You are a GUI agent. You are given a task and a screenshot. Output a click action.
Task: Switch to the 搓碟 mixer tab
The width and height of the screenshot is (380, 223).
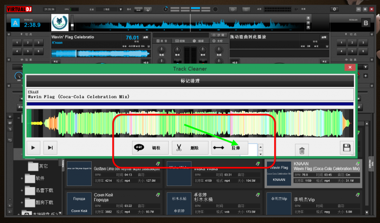pyautogui.click(x=199, y=41)
